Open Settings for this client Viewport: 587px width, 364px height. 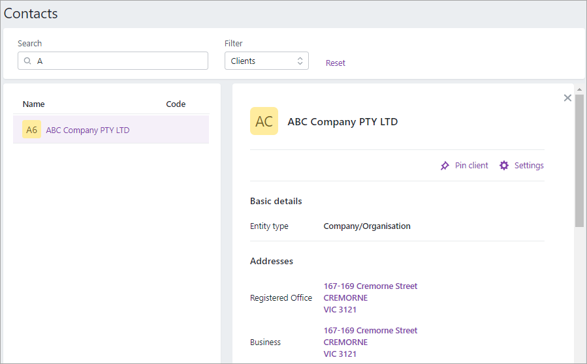528,166
